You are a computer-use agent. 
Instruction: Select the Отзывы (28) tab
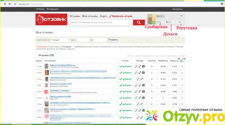tap(46, 55)
